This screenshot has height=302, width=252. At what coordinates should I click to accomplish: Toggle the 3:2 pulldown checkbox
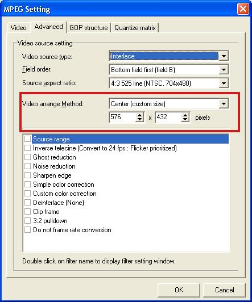point(28,220)
